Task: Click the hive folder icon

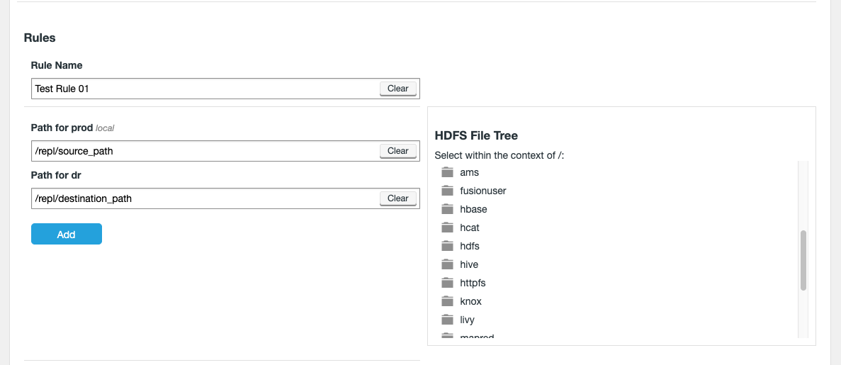Action: (447, 264)
